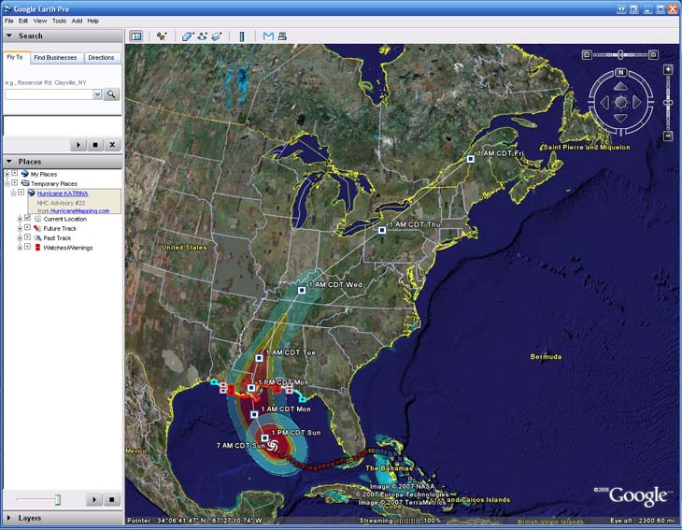
Task: Select the Fly To tab
Action: pos(15,57)
